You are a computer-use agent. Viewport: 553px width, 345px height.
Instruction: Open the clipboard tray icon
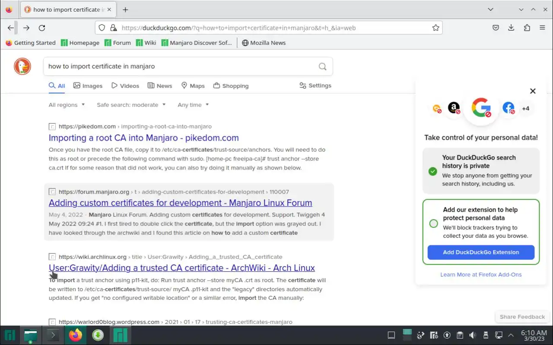(460, 335)
